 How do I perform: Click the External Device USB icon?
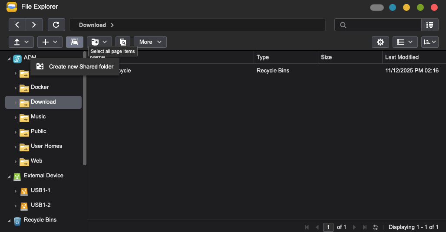pos(17,176)
